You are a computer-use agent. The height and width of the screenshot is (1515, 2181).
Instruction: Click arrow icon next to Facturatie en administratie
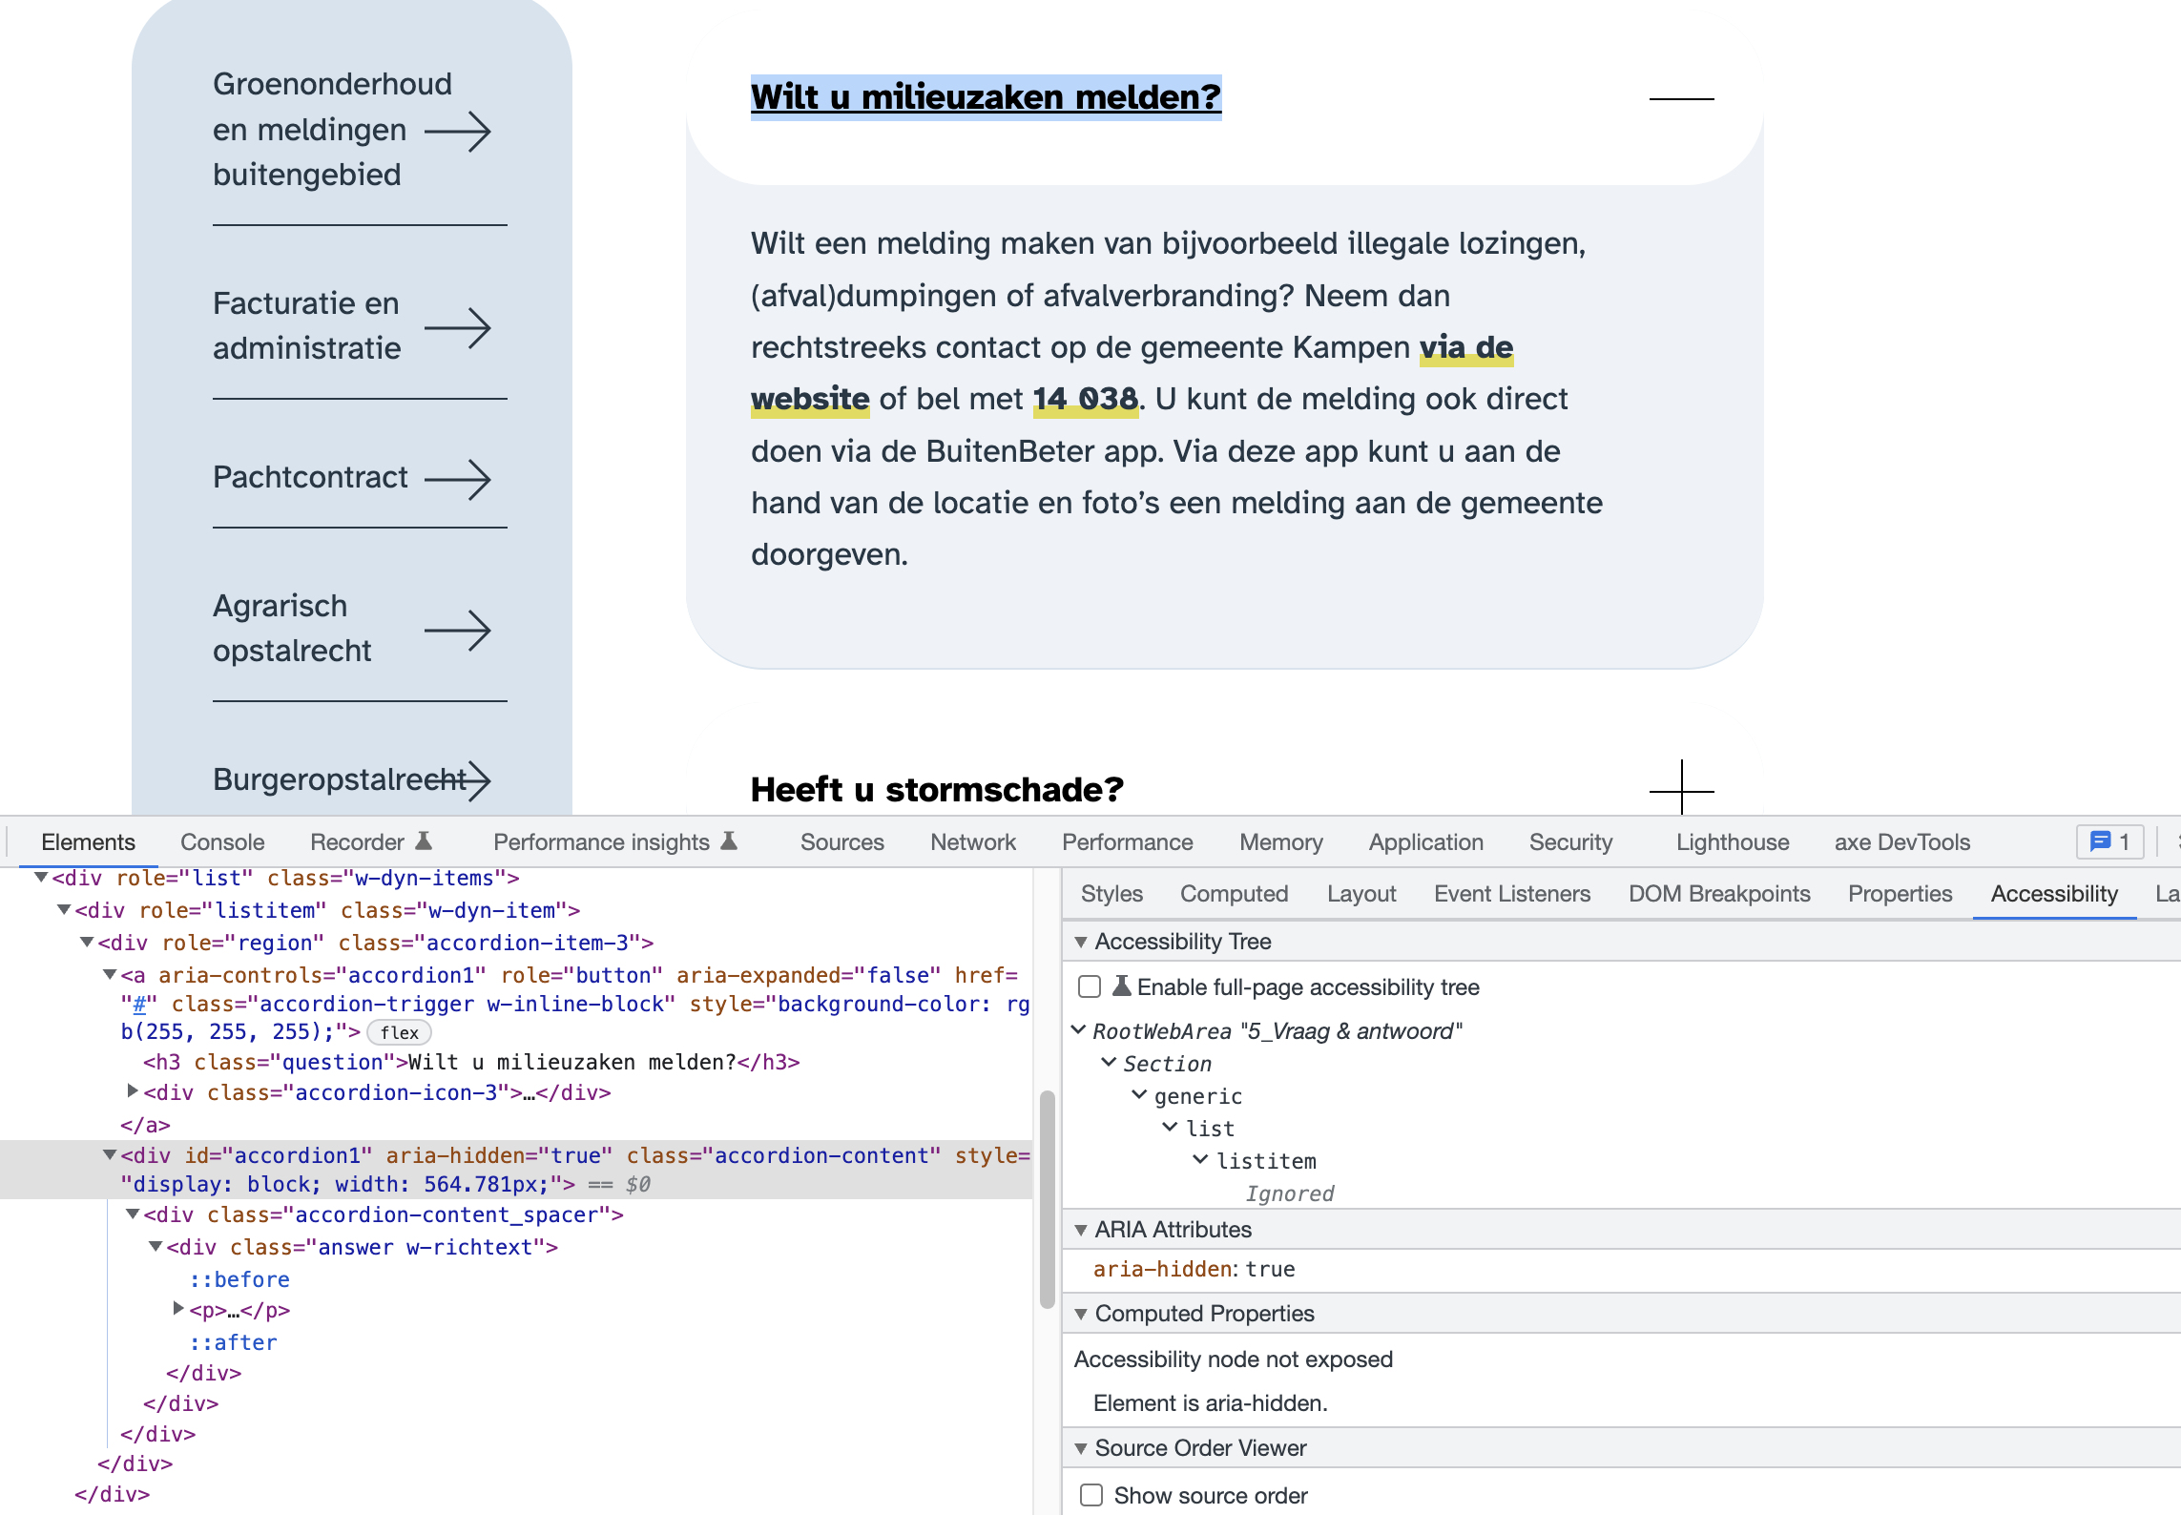(x=458, y=328)
